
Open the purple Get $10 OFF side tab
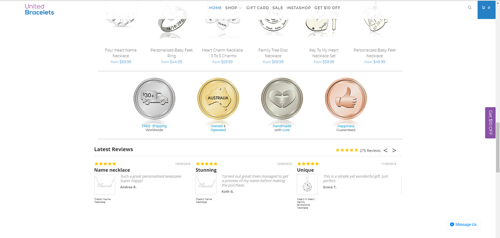point(490,122)
